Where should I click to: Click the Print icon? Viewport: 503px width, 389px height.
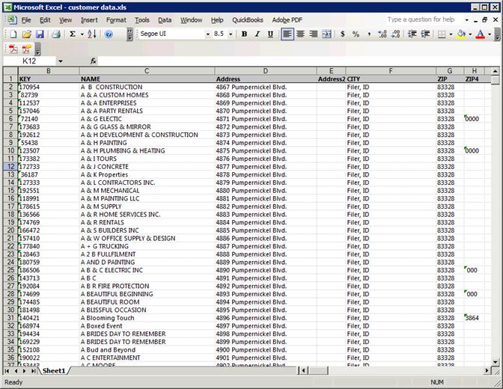click(x=56, y=34)
